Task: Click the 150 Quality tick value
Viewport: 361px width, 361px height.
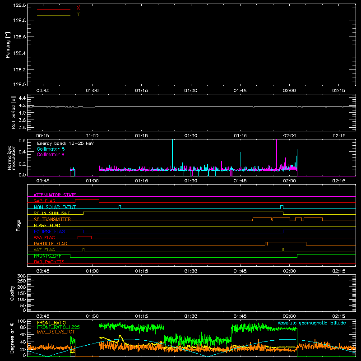Action: pos(22,293)
